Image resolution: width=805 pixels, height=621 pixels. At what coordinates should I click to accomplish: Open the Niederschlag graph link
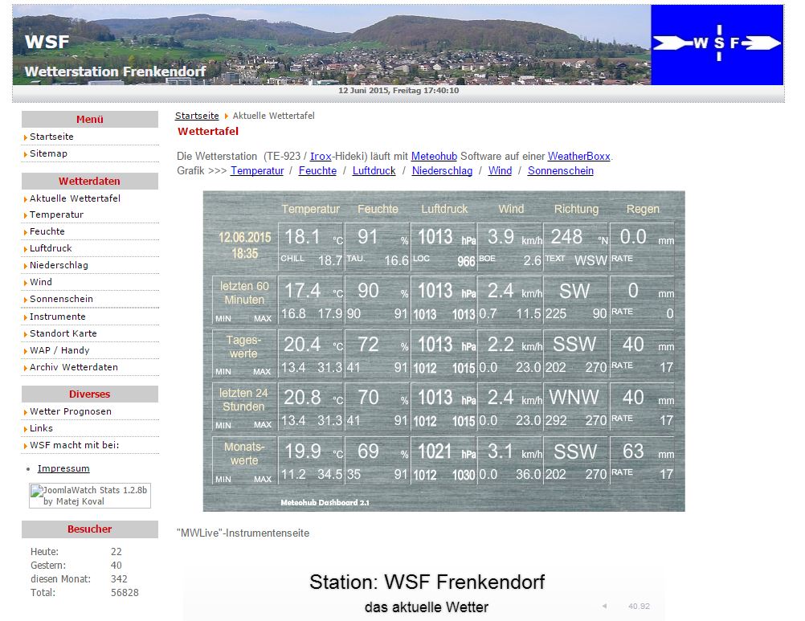point(442,171)
